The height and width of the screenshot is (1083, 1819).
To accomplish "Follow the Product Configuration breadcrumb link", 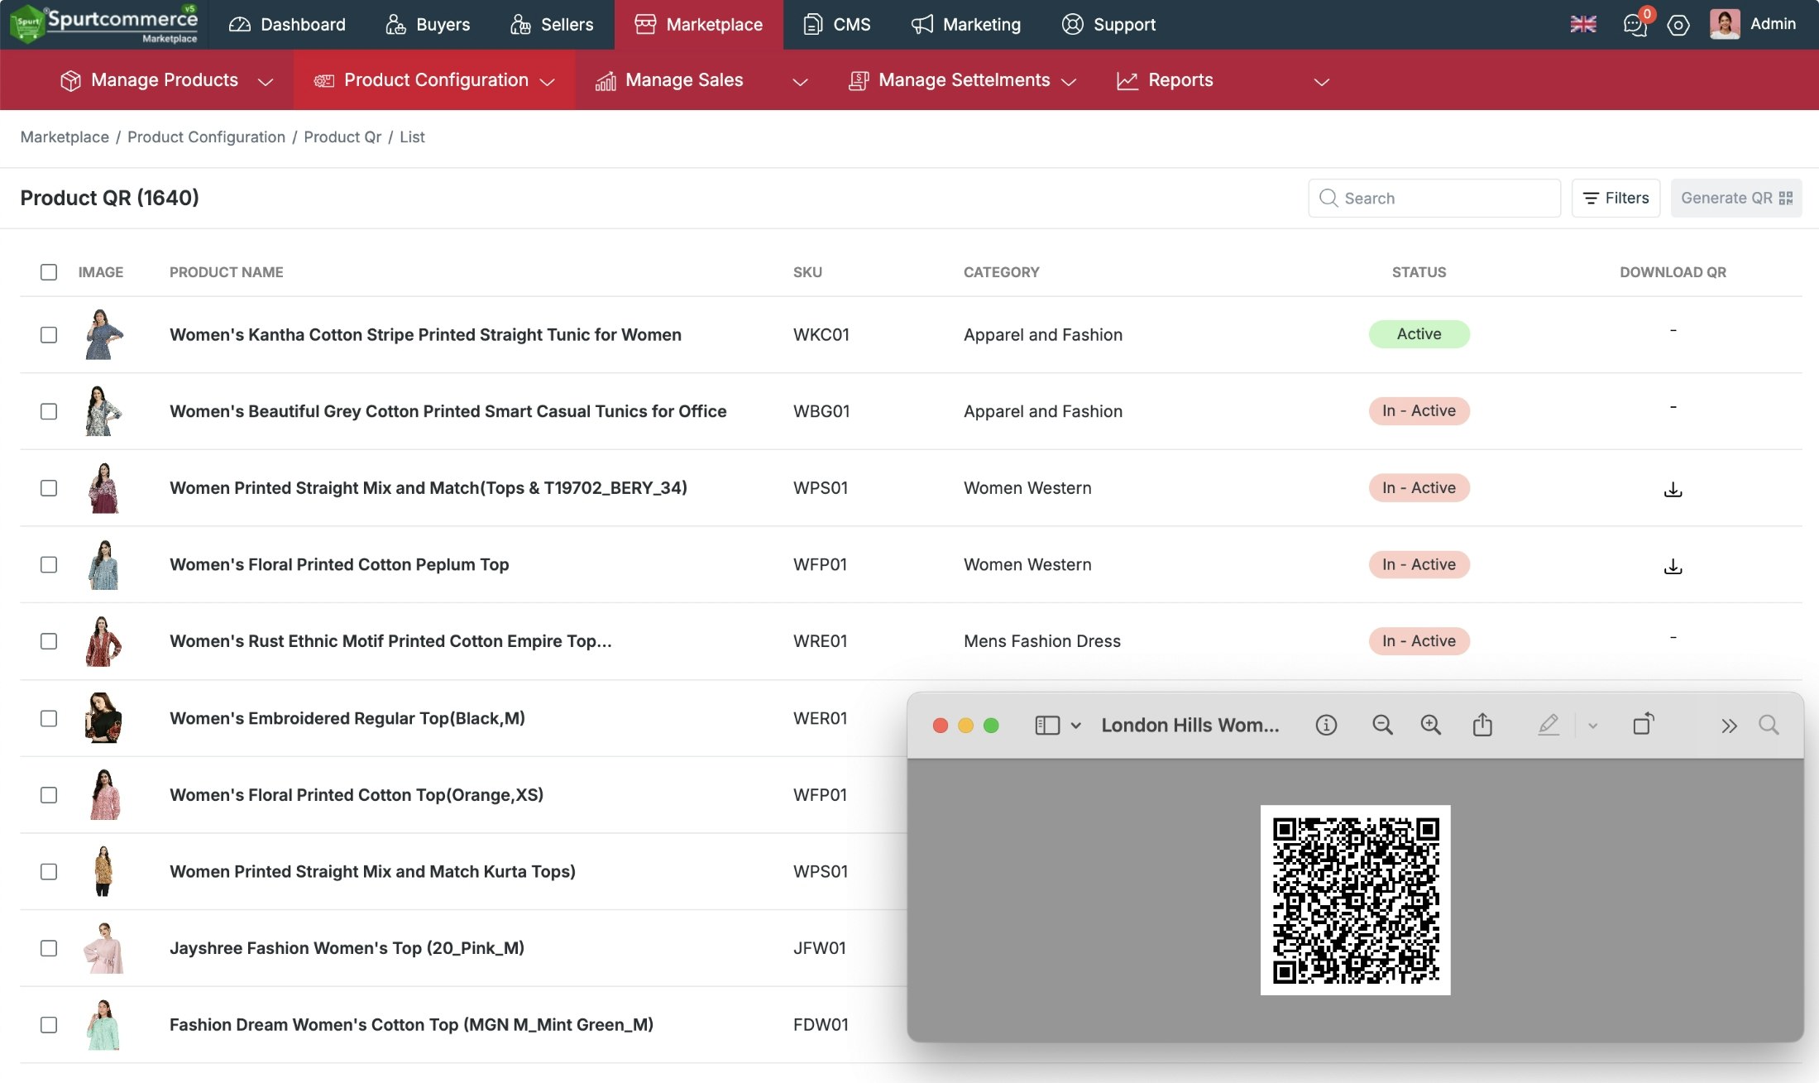I will [x=206, y=137].
